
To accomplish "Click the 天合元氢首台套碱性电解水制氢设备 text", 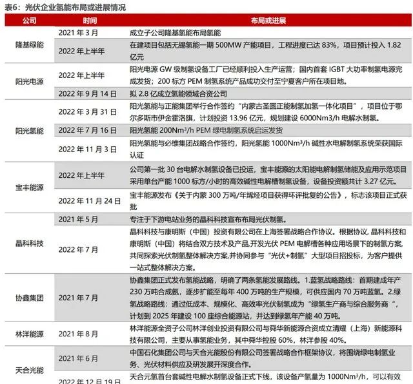I will [265, 378].
